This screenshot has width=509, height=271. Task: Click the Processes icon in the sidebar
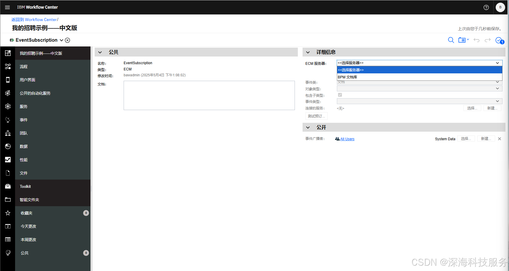tap(8, 67)
